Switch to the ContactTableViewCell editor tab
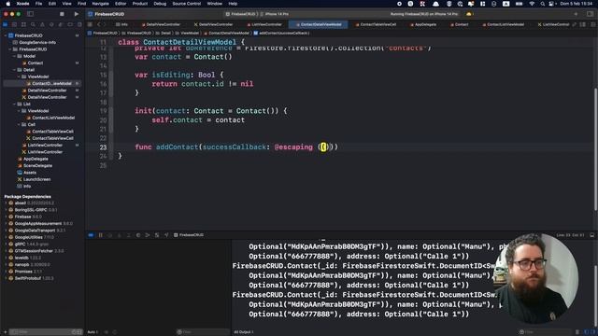This screenshot has height=336, width=598. (x=376, y=24)
